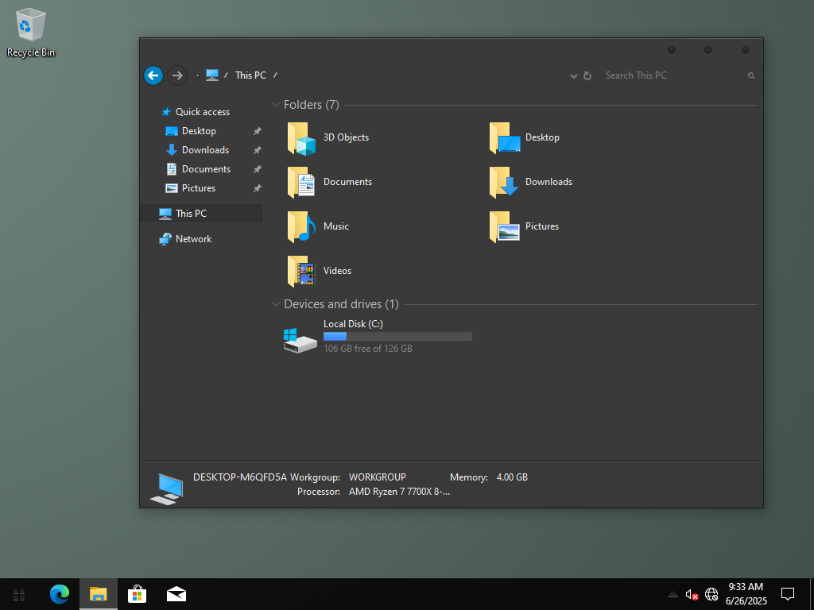
Task: Open Documents in the Quick access sidebar
Action: [x=198, y=169]
